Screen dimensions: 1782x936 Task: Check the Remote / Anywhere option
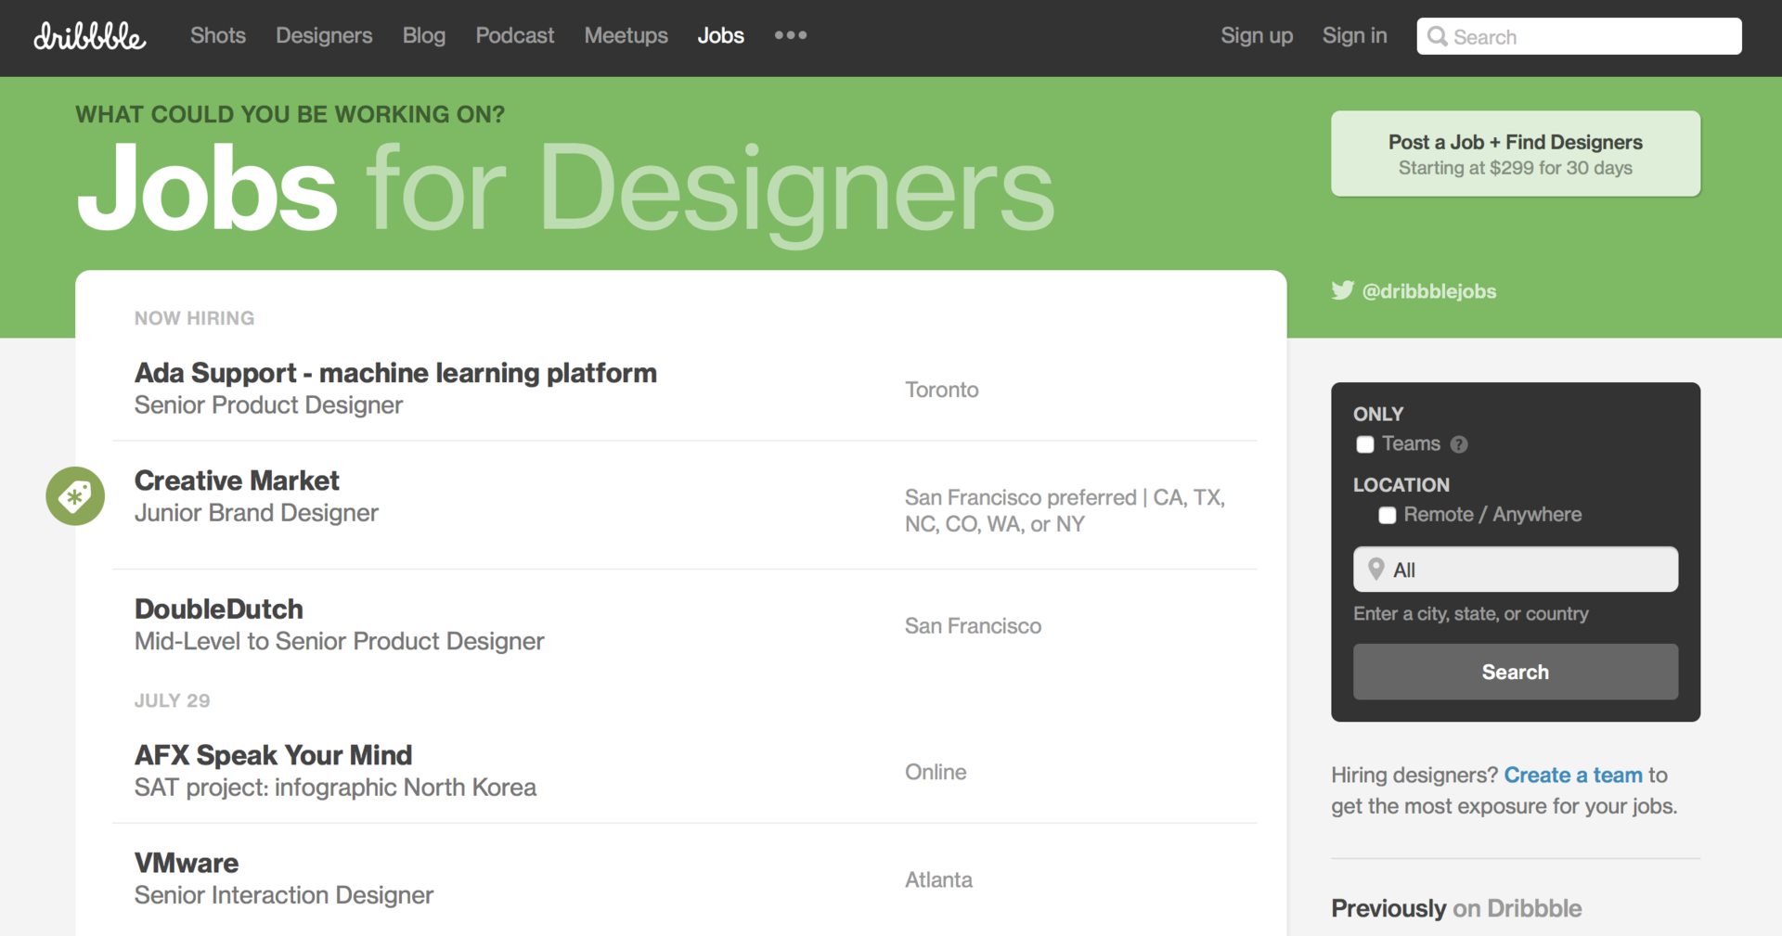point(1387,515)
